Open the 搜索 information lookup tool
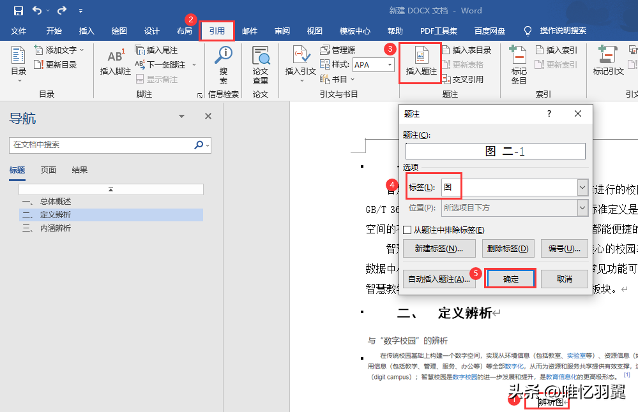This screenshot has width=638, height=412. (224, 65)
